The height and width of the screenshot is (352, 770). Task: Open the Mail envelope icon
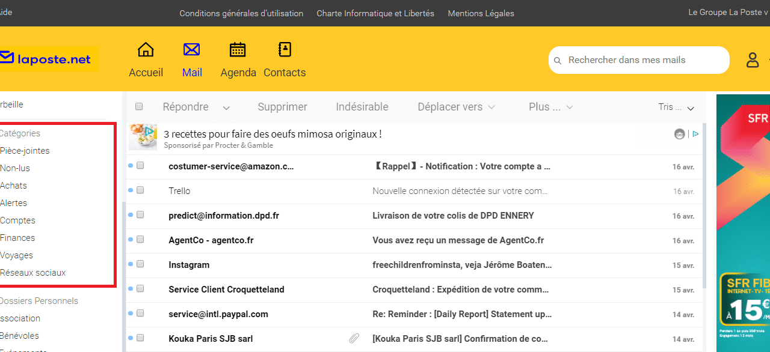[192, 50]
